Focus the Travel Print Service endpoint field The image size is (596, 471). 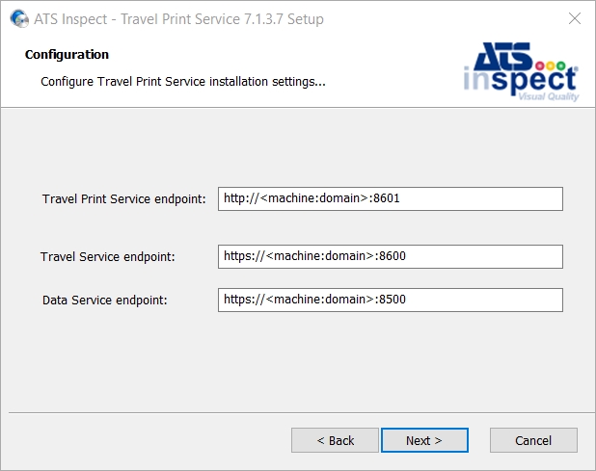[391, 198]
